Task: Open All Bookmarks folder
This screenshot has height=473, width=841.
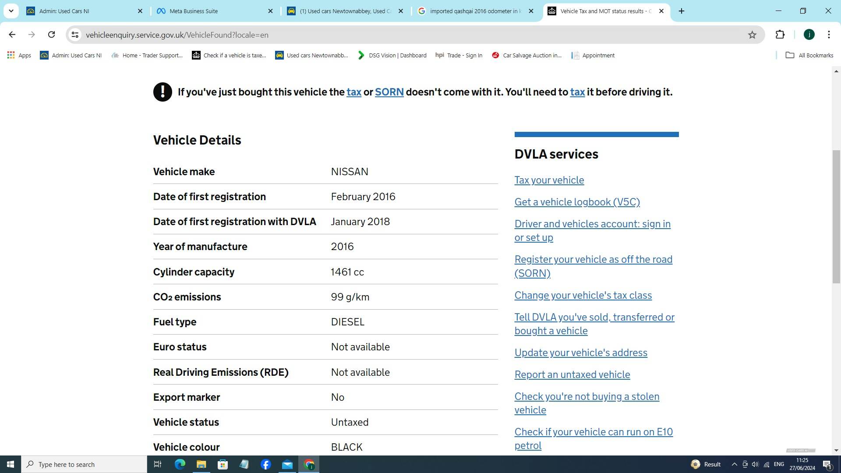Action: 809,55
